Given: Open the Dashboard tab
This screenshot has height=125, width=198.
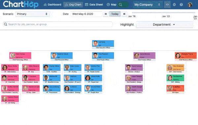Looking at the screenshot, I should [52, 5].
